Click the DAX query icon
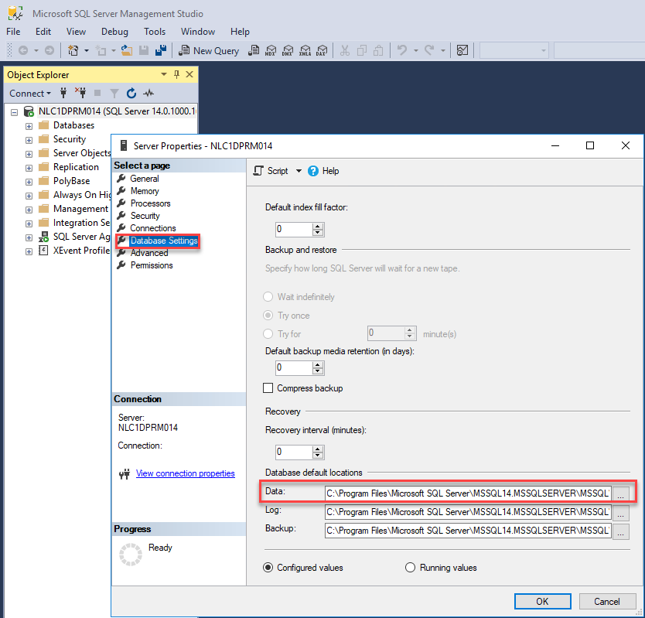645x618 pixels. (322, 50)
